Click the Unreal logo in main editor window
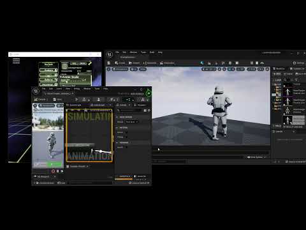This screenshot has width=306, height=230. 110,54
